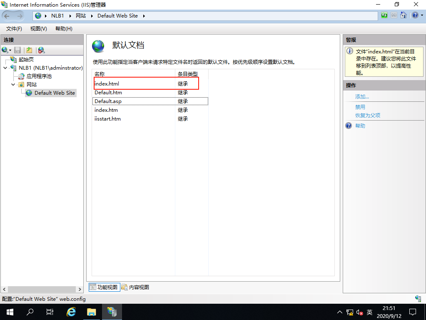Click the 恢复为父项 action link
The image size is (426, 320).
point(368,116)
